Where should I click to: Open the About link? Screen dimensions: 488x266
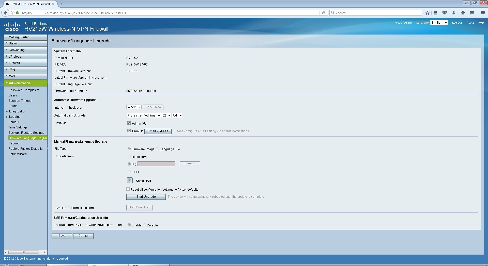coord(470,23)
